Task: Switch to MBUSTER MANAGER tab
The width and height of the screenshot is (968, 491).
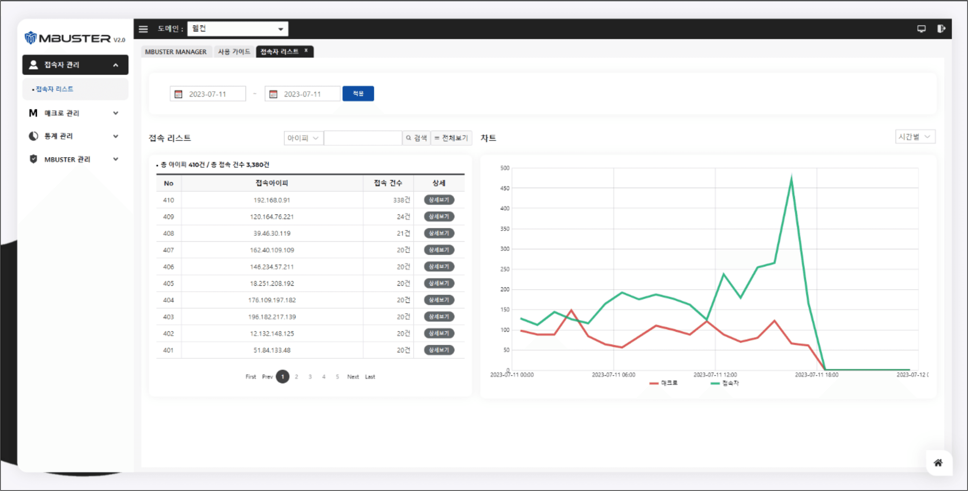Action: tap(175, 51)
